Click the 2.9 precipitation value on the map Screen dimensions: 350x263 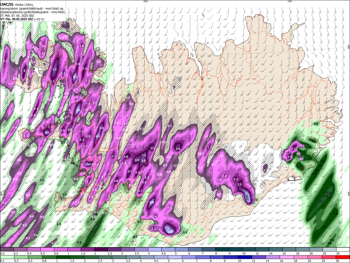click(240, 184)
